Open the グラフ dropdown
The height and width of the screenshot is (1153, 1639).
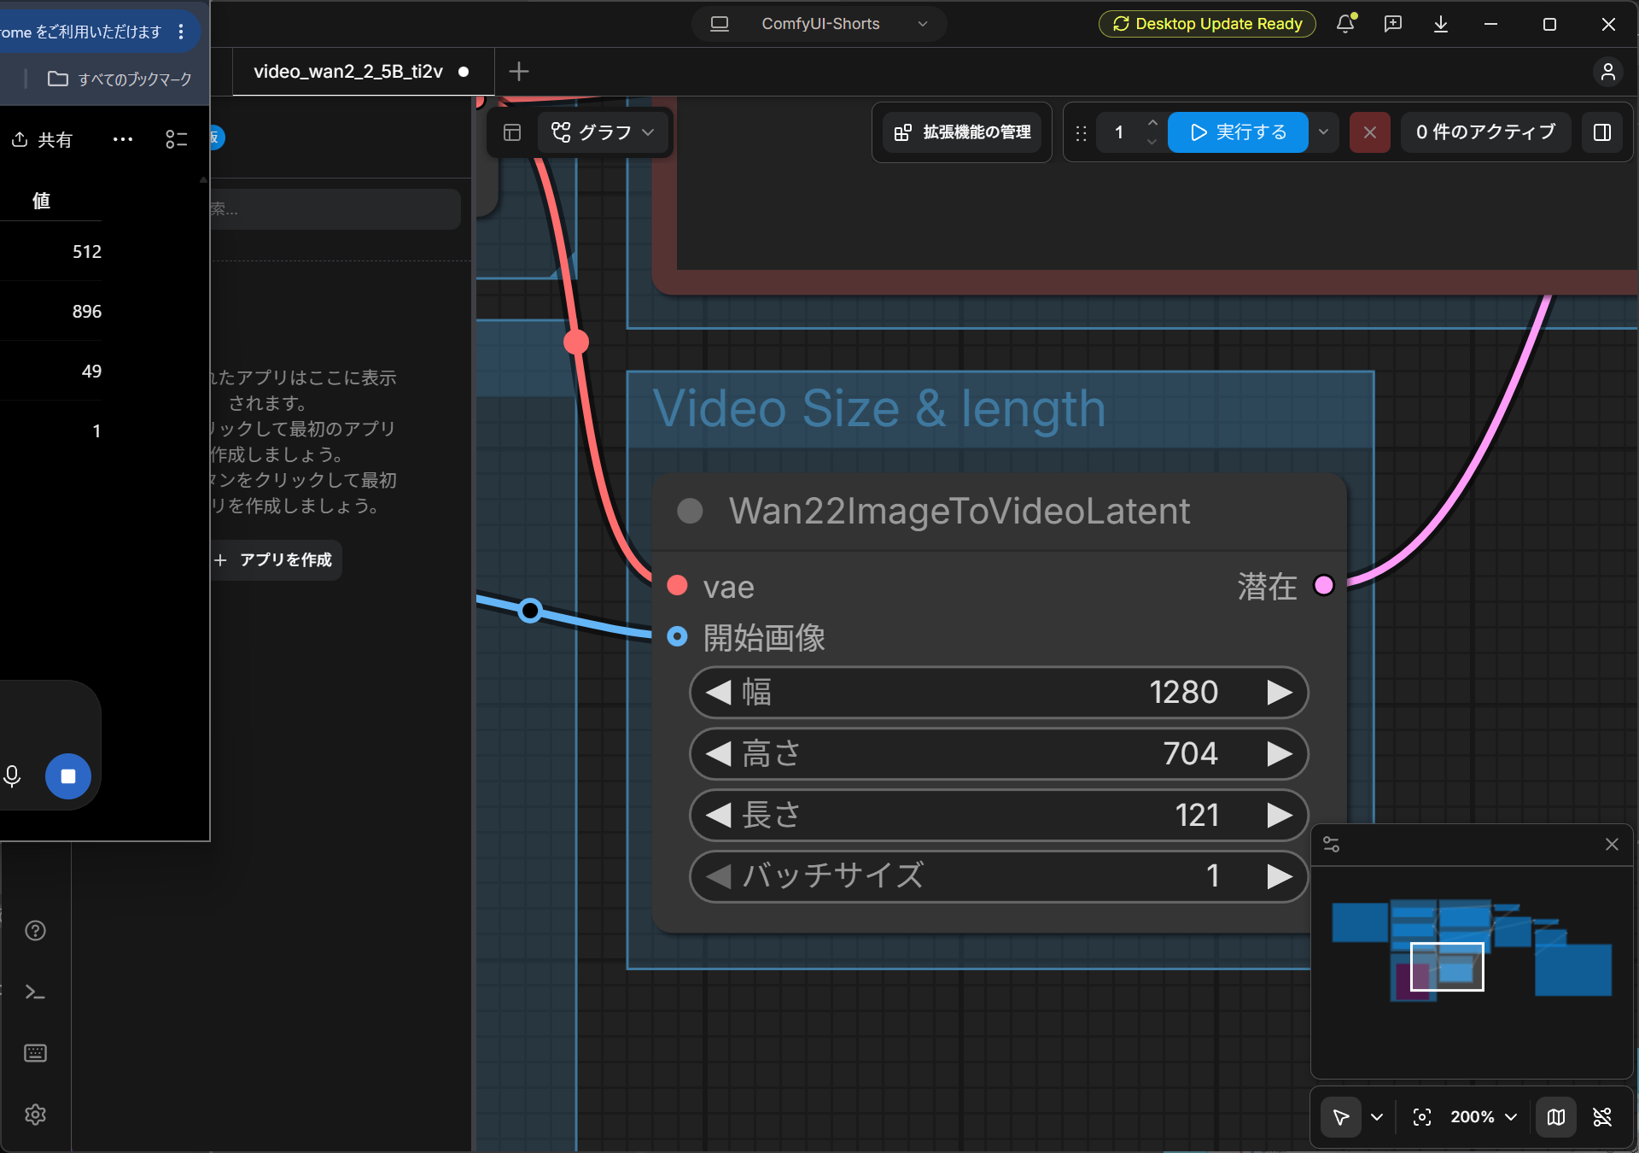pyautogui.click(x=603, y=132)
